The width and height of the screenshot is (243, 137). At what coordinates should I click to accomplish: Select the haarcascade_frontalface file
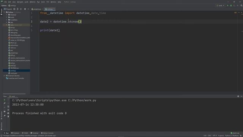coord(19,38)
